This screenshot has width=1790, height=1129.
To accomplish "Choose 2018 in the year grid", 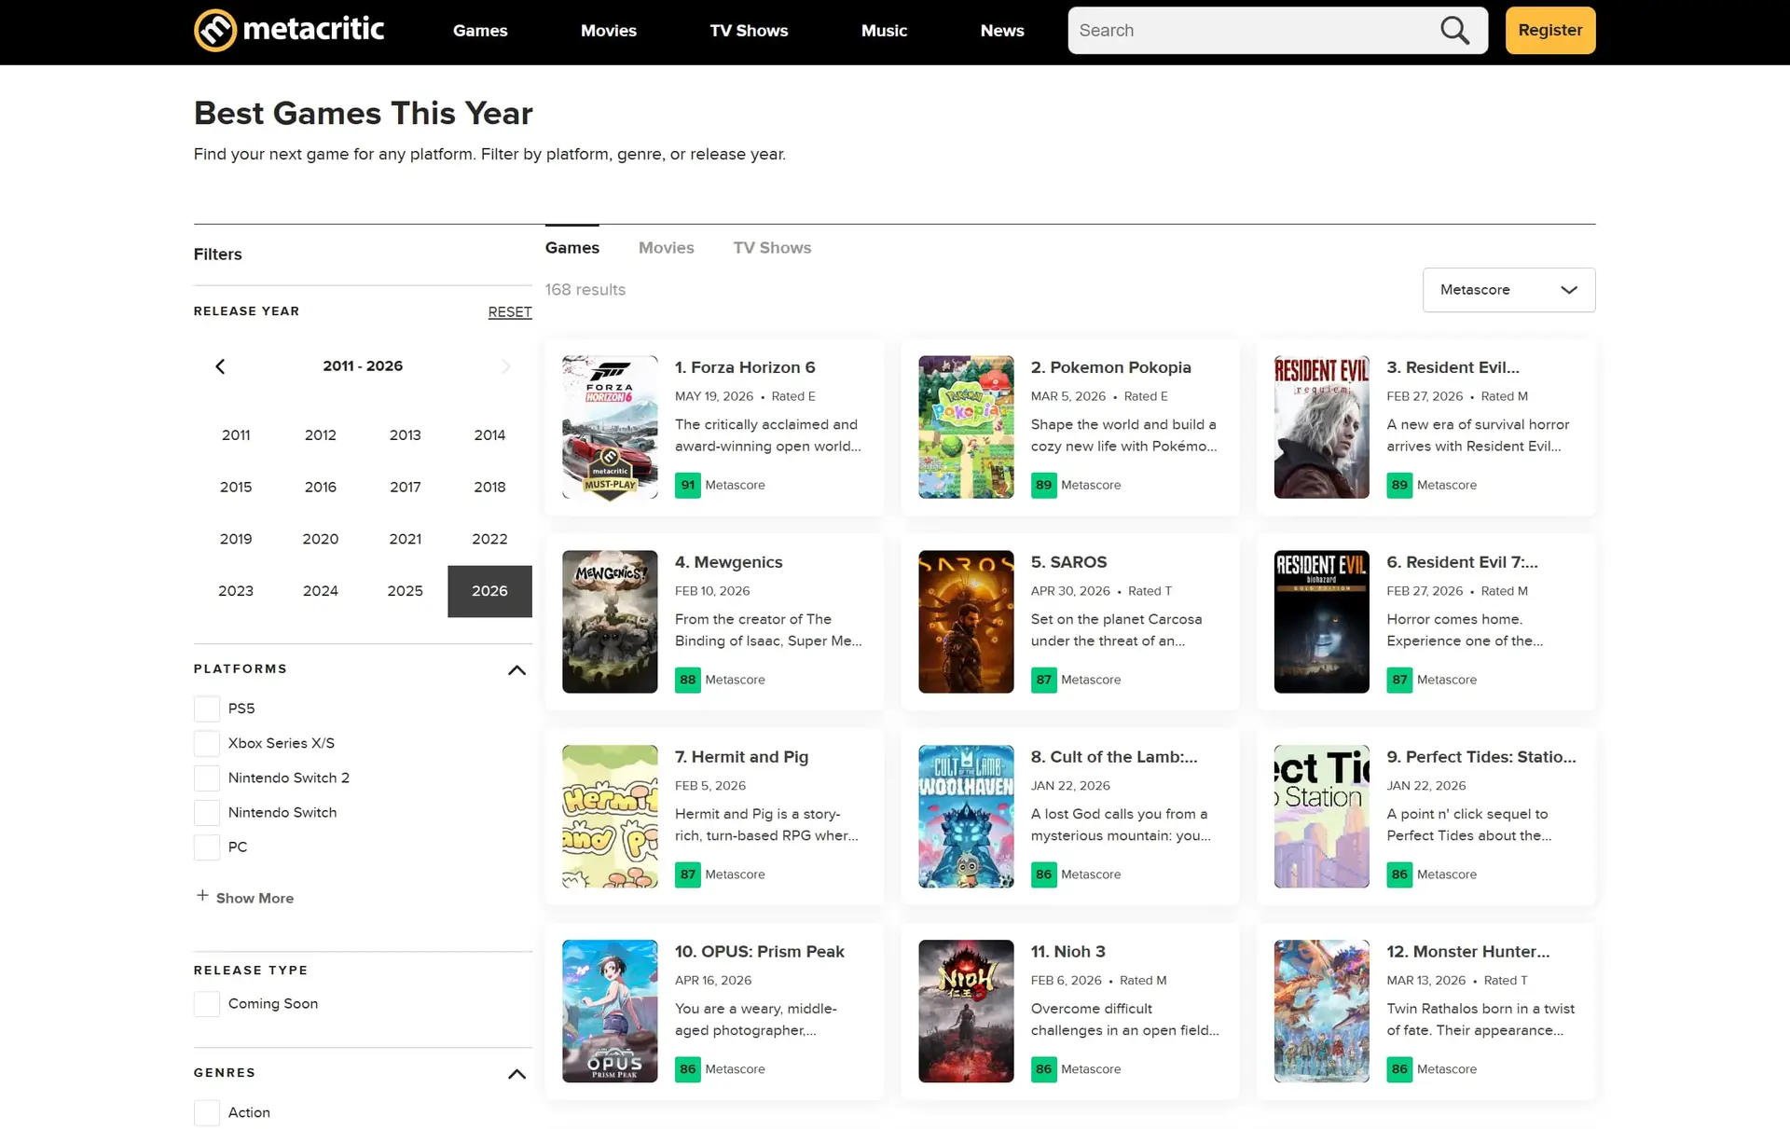I will point(489,487).
